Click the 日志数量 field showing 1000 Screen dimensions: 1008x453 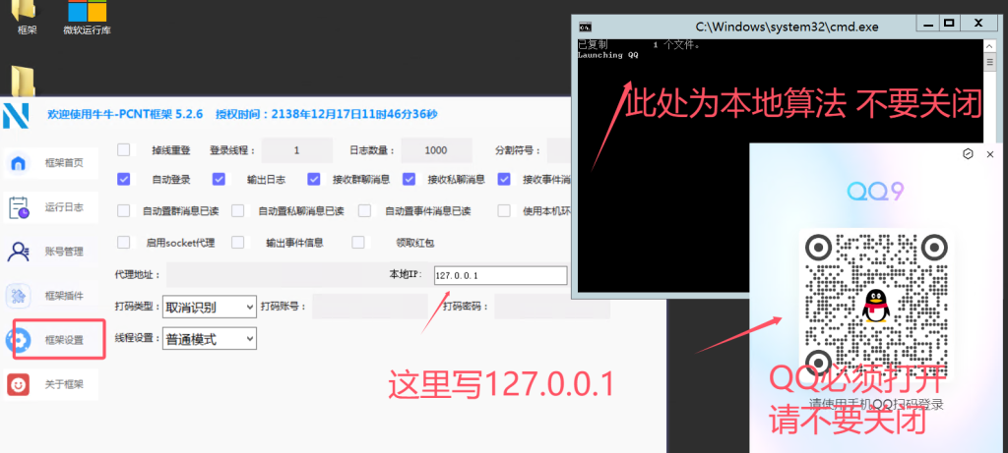(436, 150)
